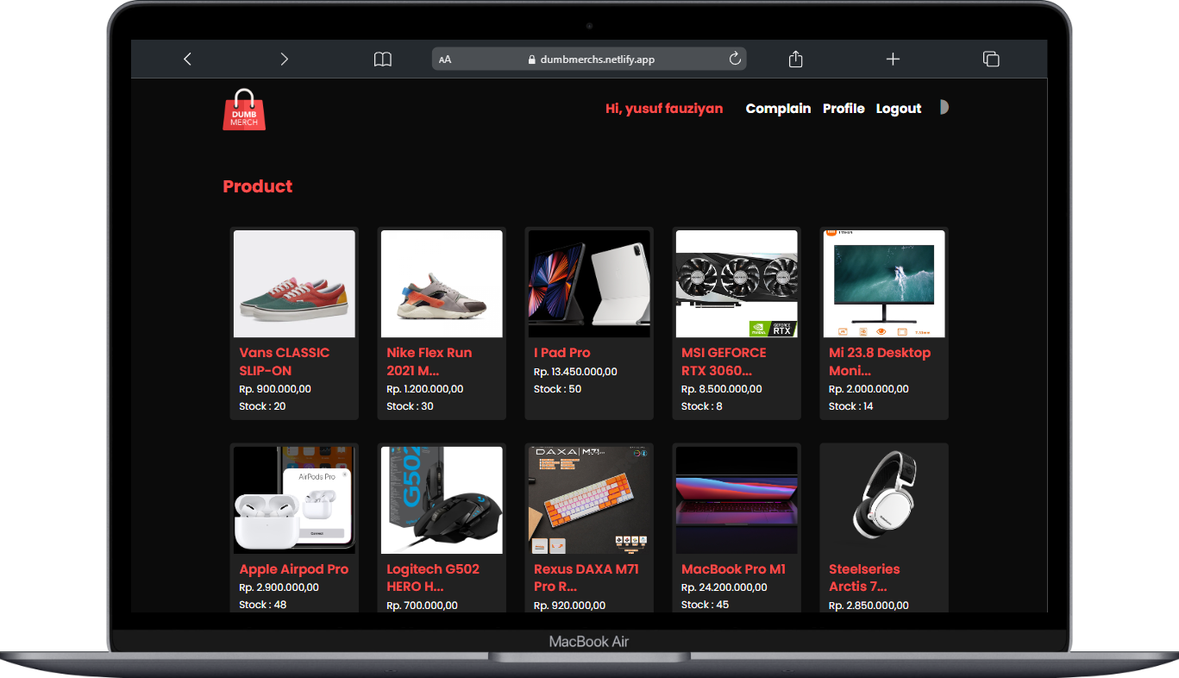1179x678 pixels.
Task: Reload the page using the refresh icon
Action: click(735, 59)
